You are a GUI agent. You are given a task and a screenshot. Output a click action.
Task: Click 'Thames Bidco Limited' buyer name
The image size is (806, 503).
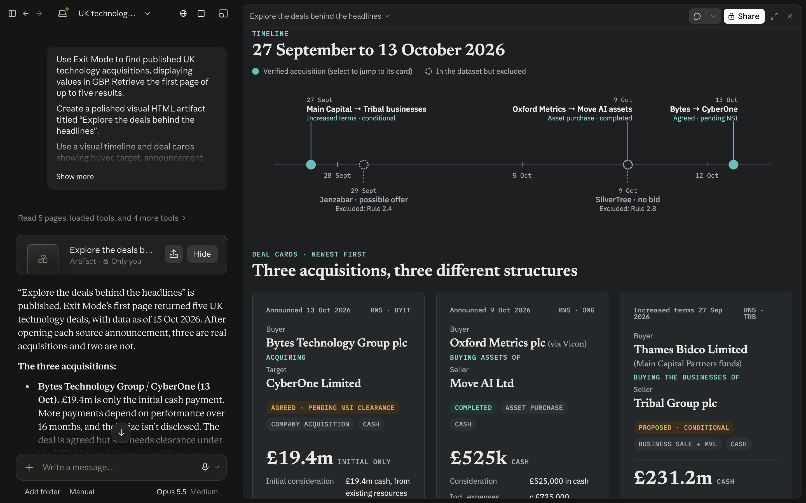[690, 349]
